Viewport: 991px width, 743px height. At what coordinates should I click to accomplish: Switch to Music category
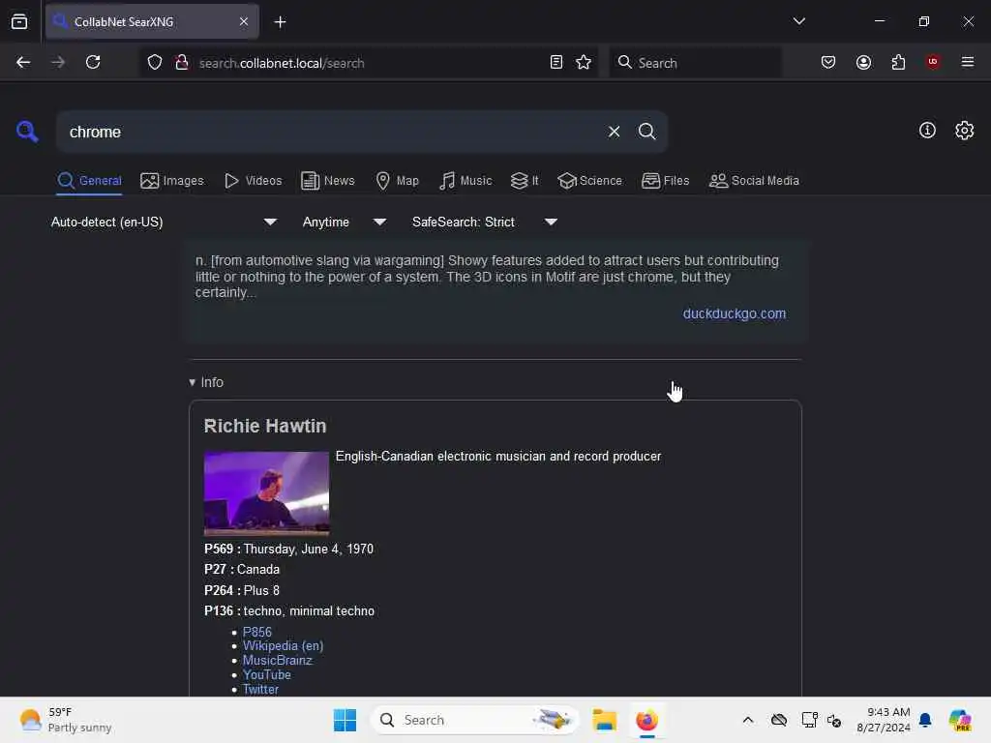click(465, 181)
